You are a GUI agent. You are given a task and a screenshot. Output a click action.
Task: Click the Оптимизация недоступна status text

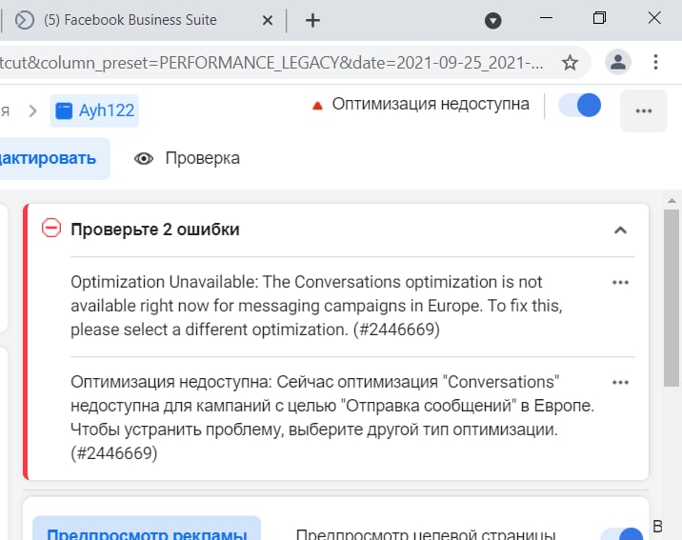(431, 105)
